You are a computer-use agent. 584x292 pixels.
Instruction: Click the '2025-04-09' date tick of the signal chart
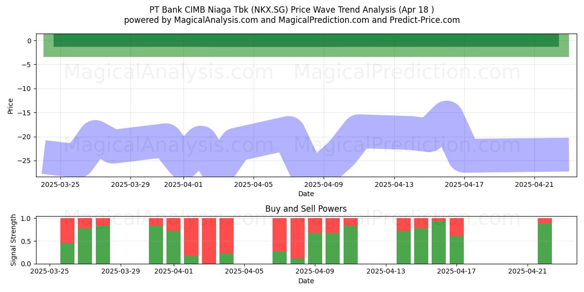pyautogui.click(x=315, y=272)
